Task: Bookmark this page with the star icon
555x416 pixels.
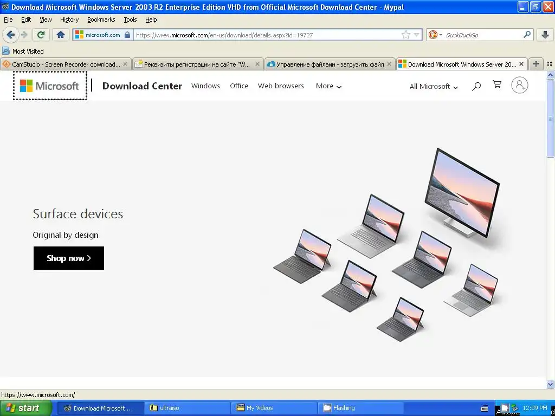Action: tap(405, 35)
